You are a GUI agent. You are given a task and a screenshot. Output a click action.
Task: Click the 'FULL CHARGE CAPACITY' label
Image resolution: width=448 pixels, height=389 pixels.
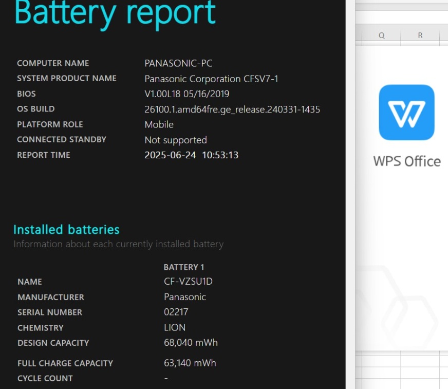(x=65, y=363)
